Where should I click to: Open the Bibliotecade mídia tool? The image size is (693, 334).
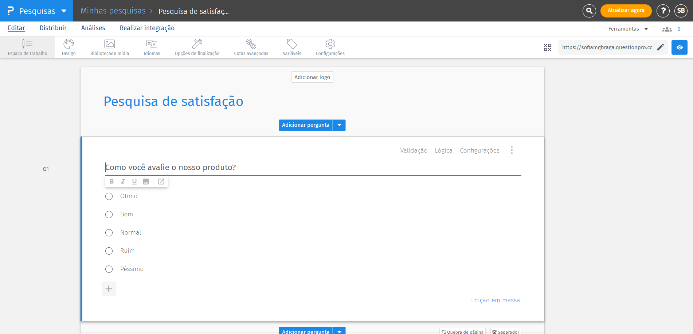coord(110,47)
